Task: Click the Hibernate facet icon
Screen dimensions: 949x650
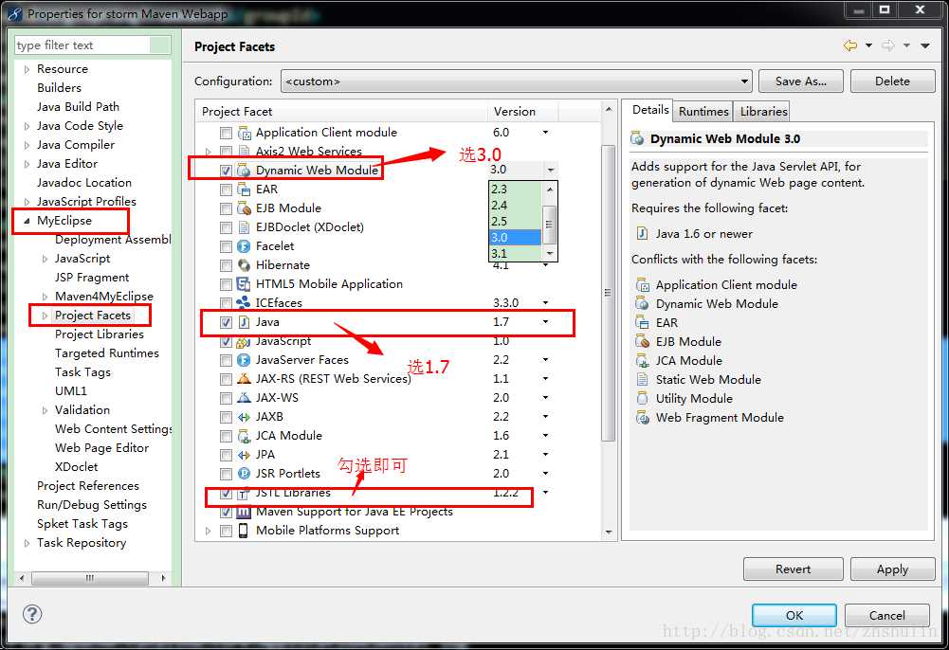Action: point(244,265)
